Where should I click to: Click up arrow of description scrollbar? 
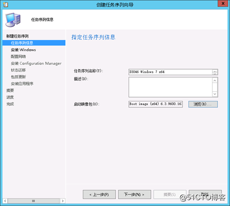pos(215,80)
